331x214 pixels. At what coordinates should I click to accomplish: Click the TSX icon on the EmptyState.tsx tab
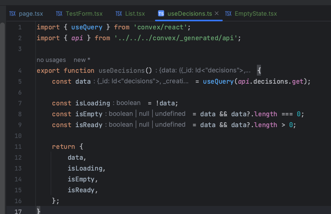point(228,14)
